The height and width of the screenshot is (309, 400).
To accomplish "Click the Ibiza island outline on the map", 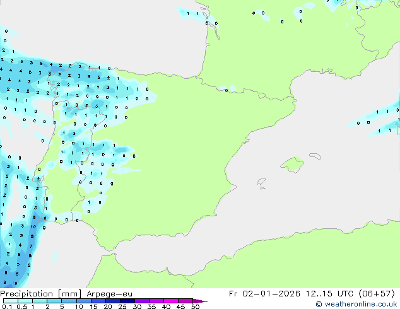I will point(261,182).
